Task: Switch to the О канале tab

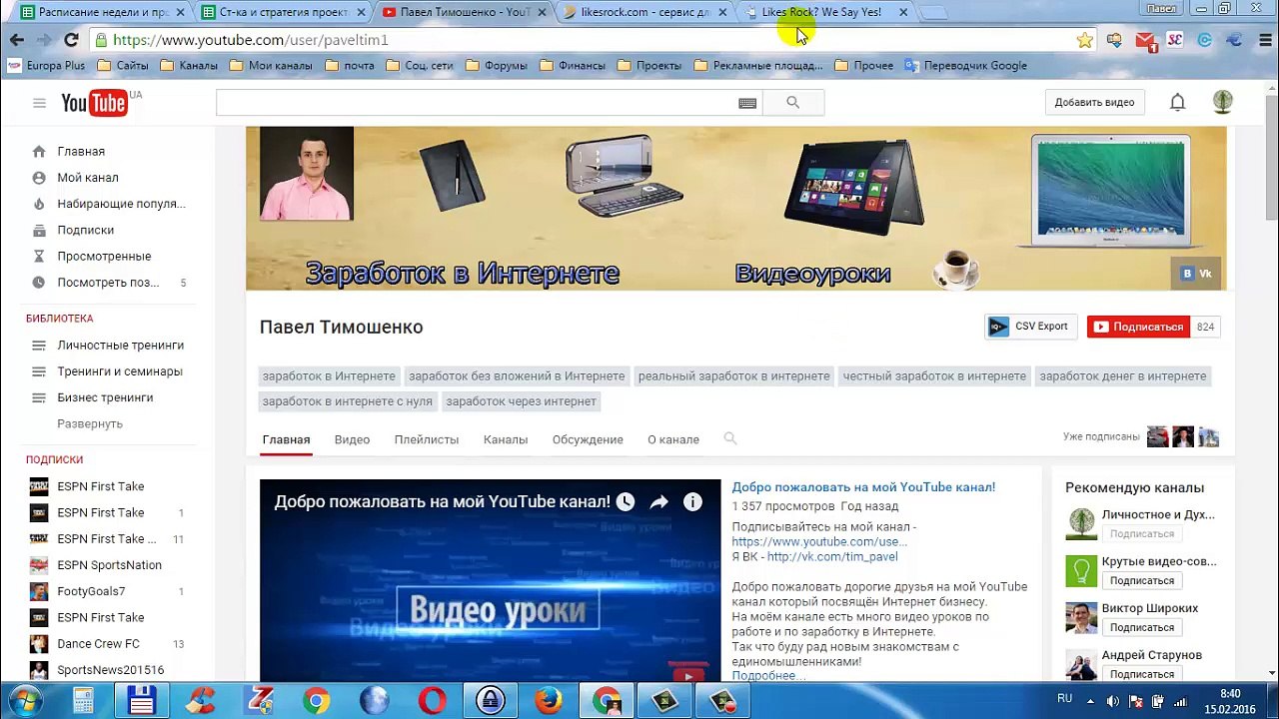Action: (x=673, y=439)
